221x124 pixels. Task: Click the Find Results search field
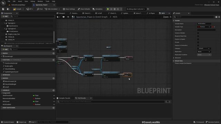(x=111, y=102)
